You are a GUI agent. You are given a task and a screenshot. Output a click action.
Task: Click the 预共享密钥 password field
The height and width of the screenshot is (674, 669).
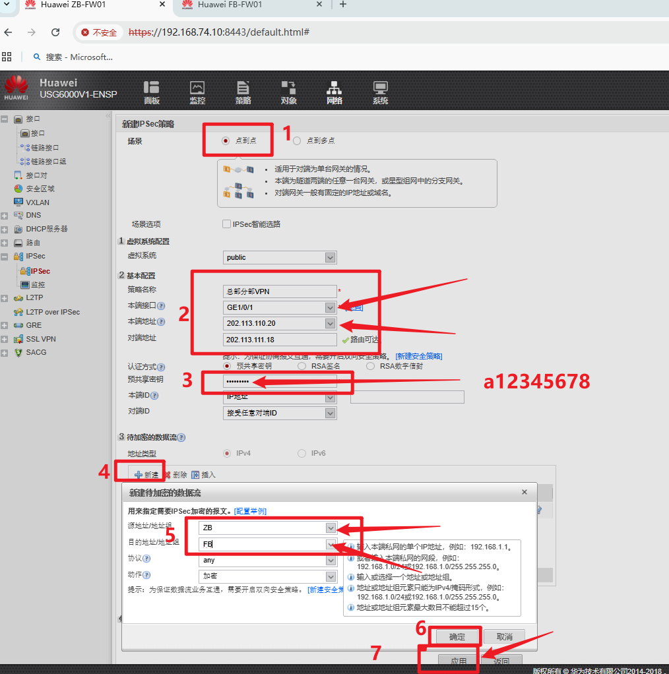(280, 381)
